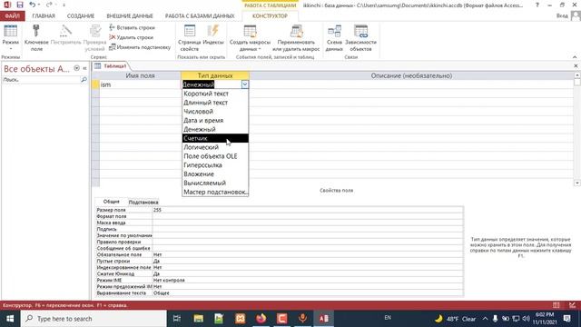Screen dimensions: 581x327
Task: Click the search magnifier in navigation pane
Action: click(84, 80)
